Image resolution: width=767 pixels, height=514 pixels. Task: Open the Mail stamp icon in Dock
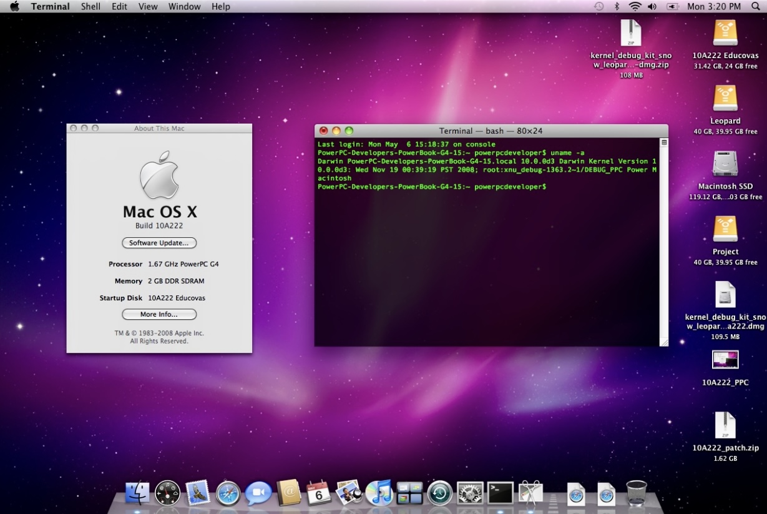tap(198, 493)
